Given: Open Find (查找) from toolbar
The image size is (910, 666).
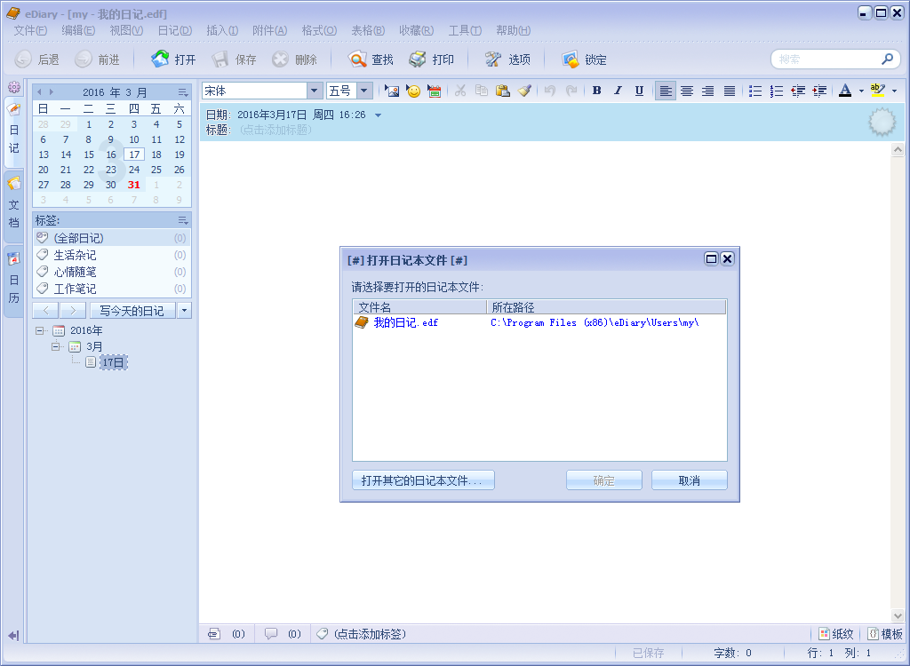Looking at the screenshot, I should click(x=371, y=59).
